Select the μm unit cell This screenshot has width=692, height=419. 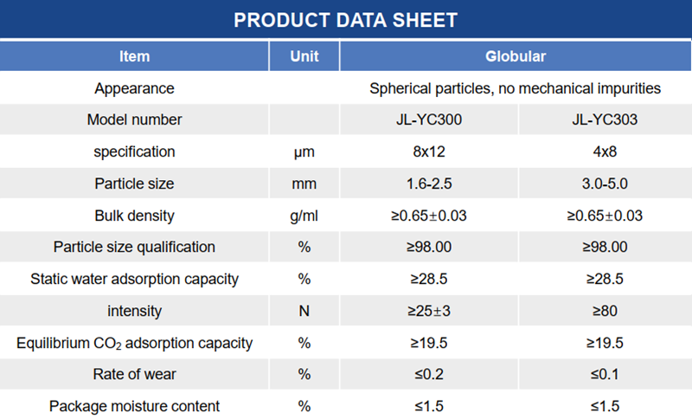[304, 152]
